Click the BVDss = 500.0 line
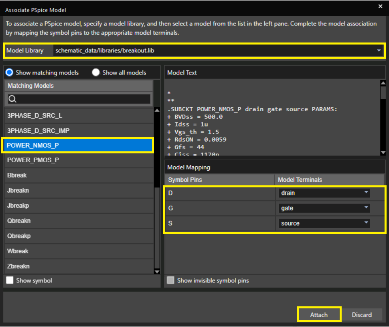 [x=195, y=117]
